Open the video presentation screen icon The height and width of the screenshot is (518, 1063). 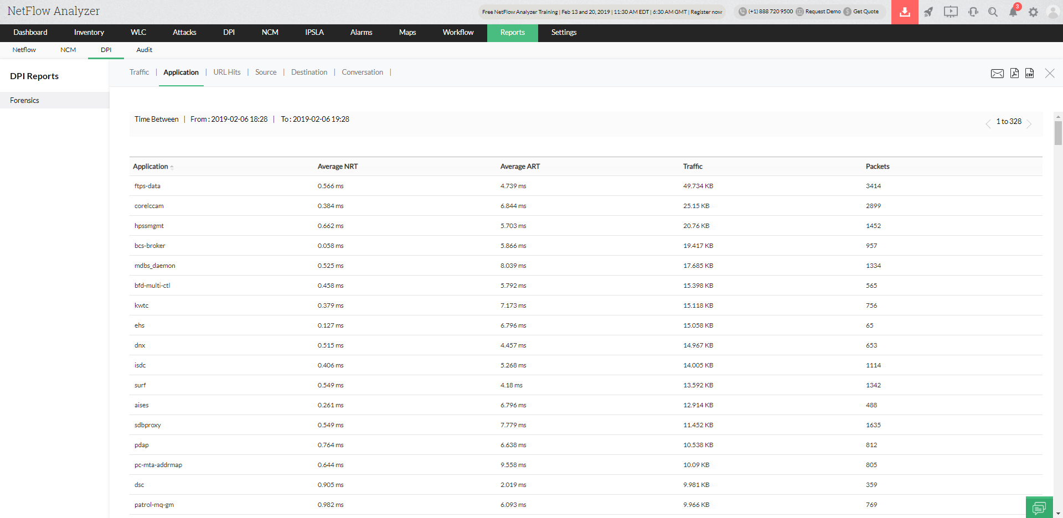tap(951, 12)
